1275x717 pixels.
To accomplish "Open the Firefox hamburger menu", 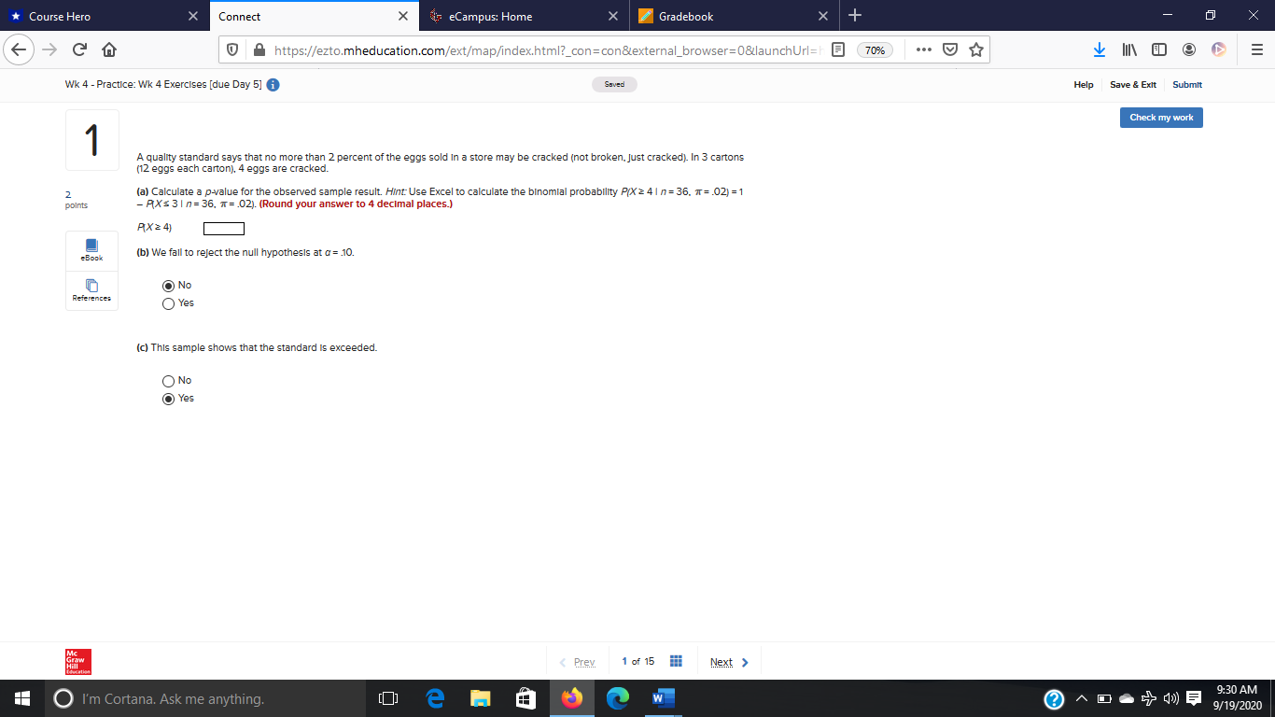I will coord(1259,50).
